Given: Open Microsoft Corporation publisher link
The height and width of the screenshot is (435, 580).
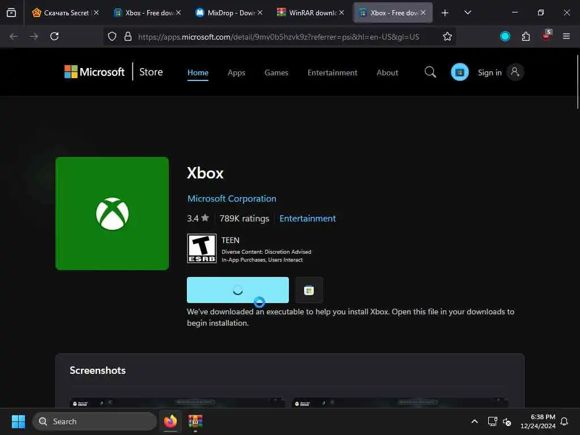Looking at the screenshot, I should point(232,199).
